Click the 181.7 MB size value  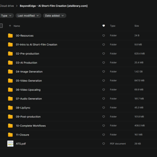coord(139,99)
